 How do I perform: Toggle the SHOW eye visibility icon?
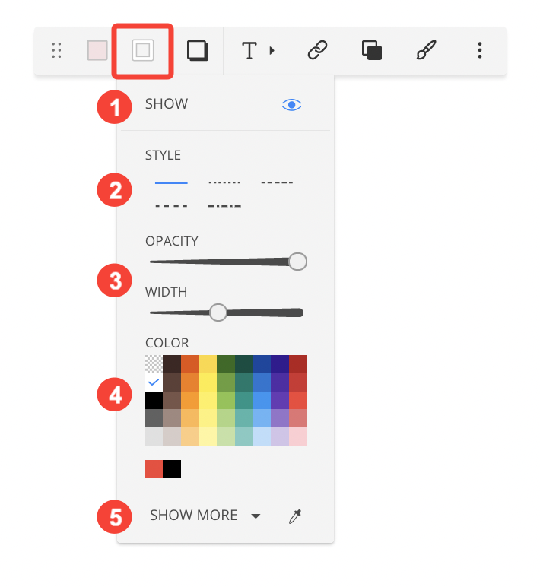(x=292, y=105)
